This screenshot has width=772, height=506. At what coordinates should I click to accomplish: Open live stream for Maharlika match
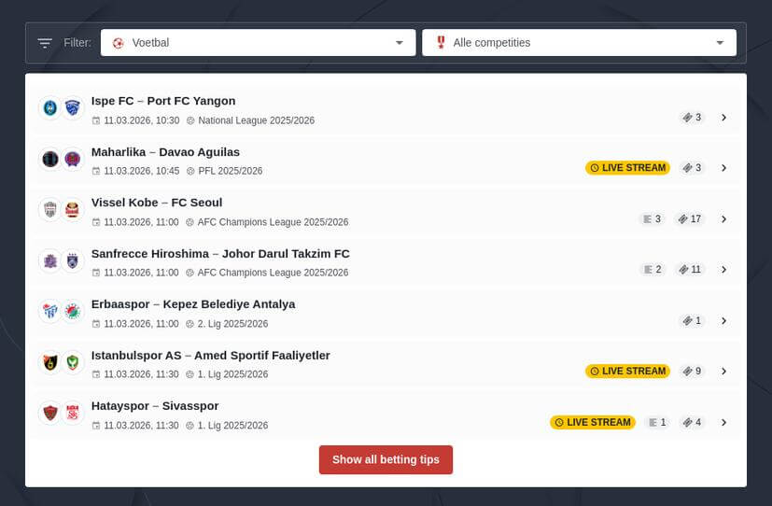tap(627, 168)
